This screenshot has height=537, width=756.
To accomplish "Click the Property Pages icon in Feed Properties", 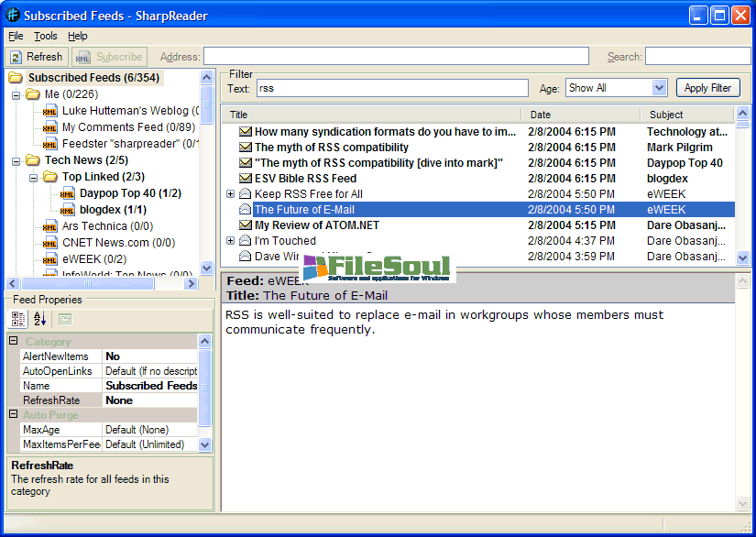I will [65, 319].
